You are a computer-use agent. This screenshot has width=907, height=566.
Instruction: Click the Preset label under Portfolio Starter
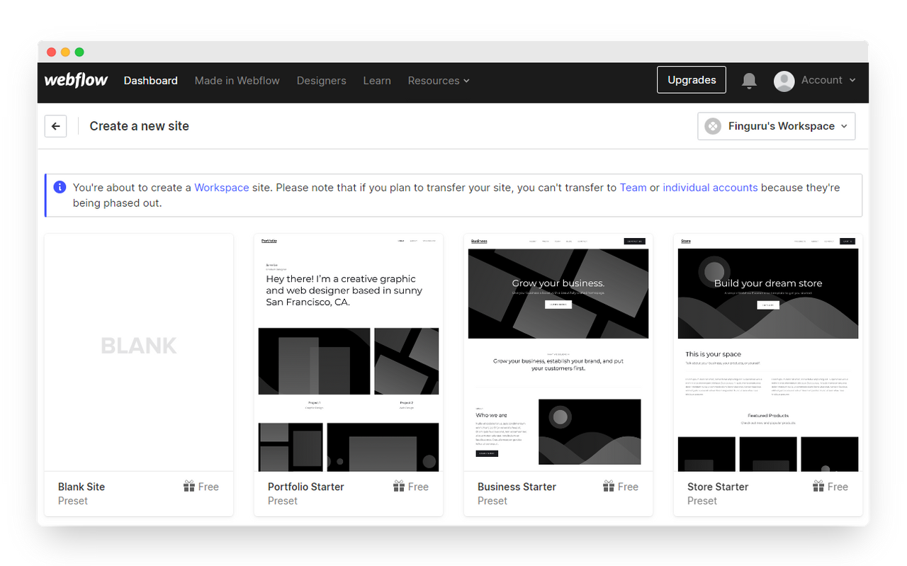pos(283,501)
